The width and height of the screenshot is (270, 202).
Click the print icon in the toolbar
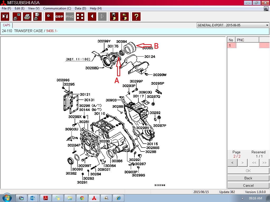[27, 17]
